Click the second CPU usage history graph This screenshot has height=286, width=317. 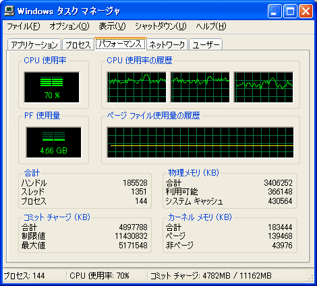coord(200,87)
